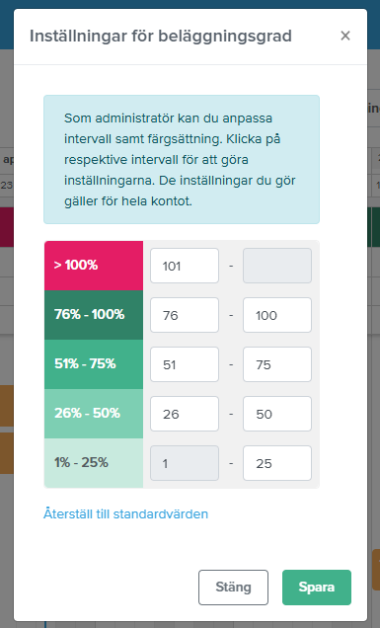Click the lower bound field containing 101
This screenshot has height=628, width=380.
(x=185, y=266)
